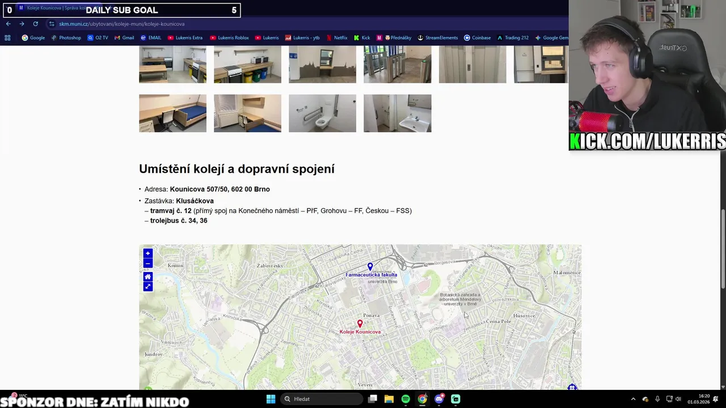The width and height of the screenshot is (726, 408).
Task: Open first kitchen photo thumbnail with stove
Action: coord(172,65)
